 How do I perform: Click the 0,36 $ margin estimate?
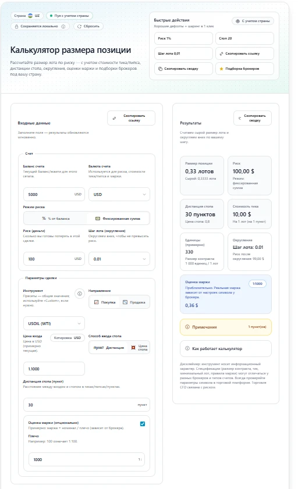coord(191,305)
